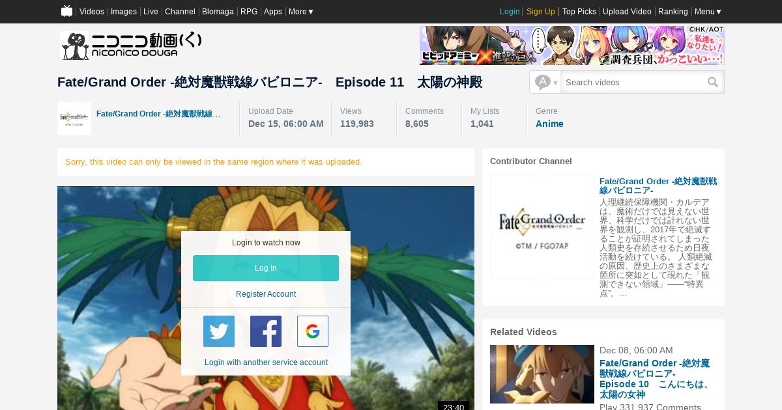Screen dimensions: 782x410
Task: Open Videos in the top navigation
Action: [92, 12]
